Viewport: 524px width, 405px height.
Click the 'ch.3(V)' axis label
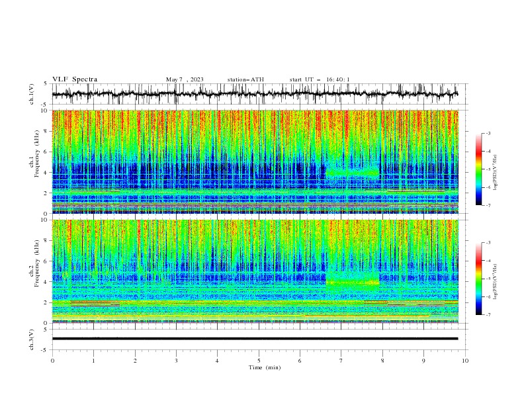pos(32,339)
